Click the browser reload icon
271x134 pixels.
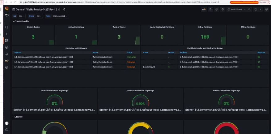(15, 2)
